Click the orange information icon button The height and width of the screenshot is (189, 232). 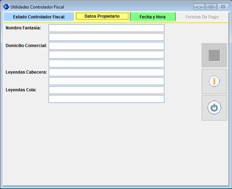pyautogui.click(x=214, y=81)
